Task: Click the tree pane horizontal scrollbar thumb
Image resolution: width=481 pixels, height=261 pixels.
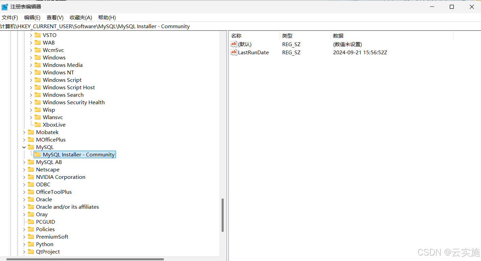Action: (x=85, y=259)
